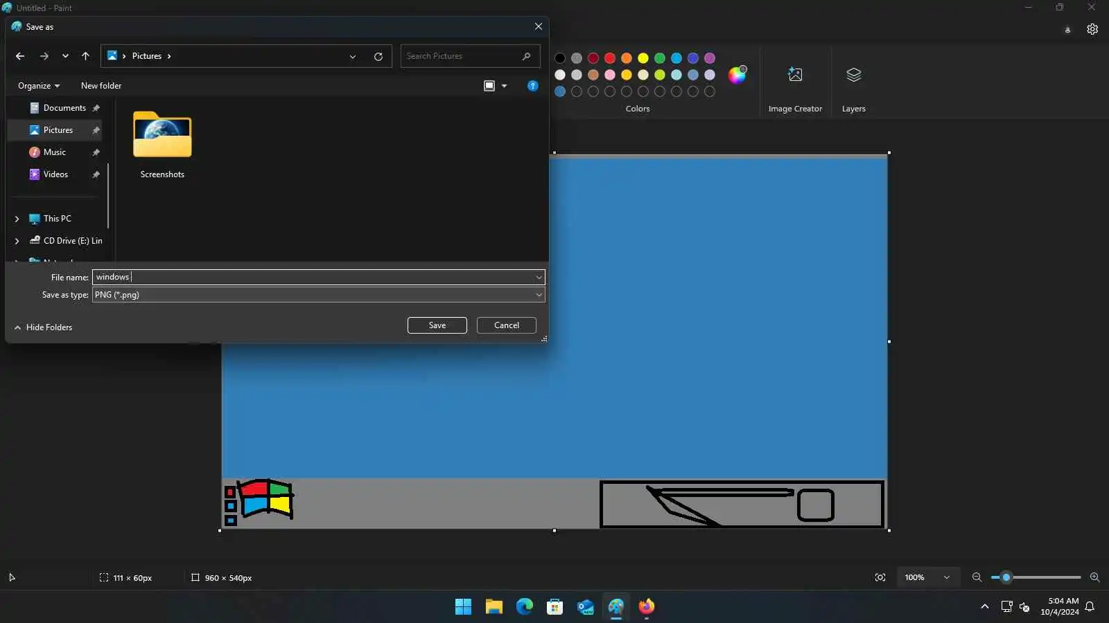This screenshot has height=623, width=1109.
Task: Focus the Search Pictures box
Action: tap(470, 56)
